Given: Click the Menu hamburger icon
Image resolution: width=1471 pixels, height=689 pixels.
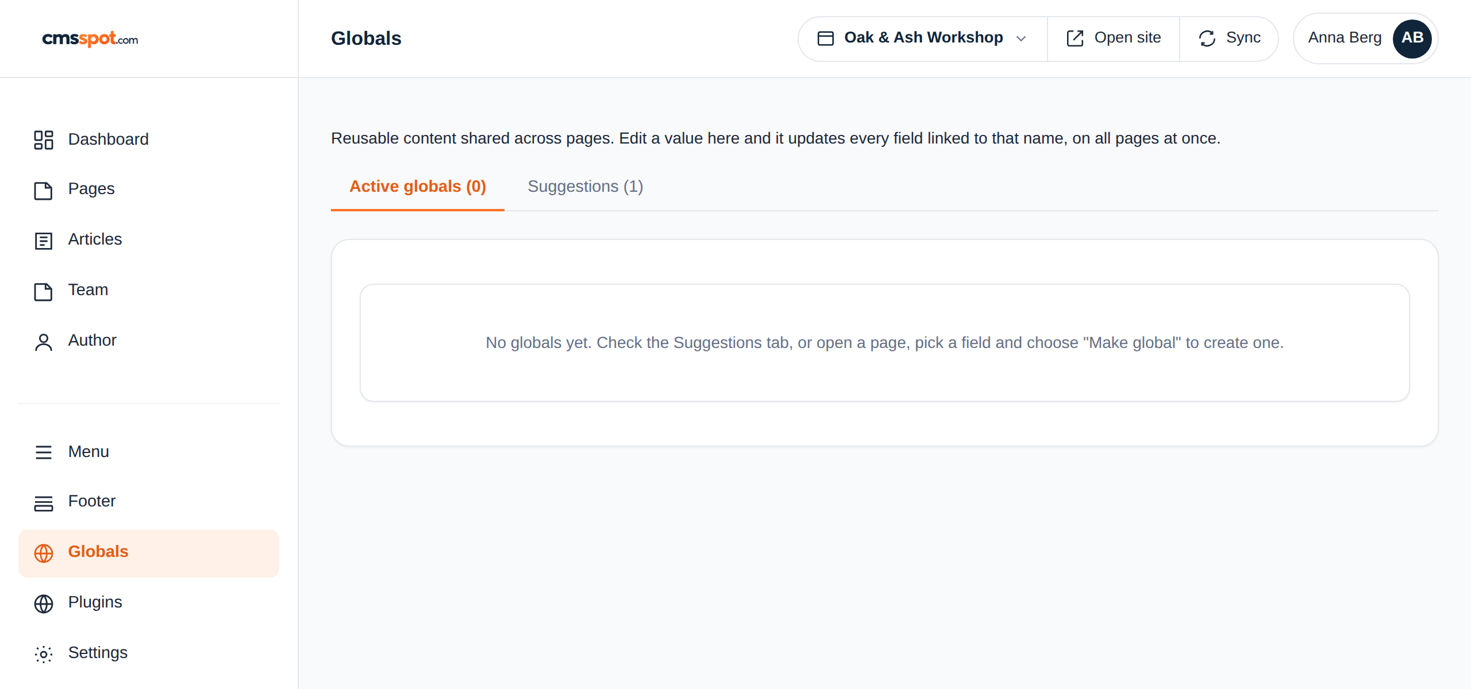Looking at the screenshot, I should 44,452.
